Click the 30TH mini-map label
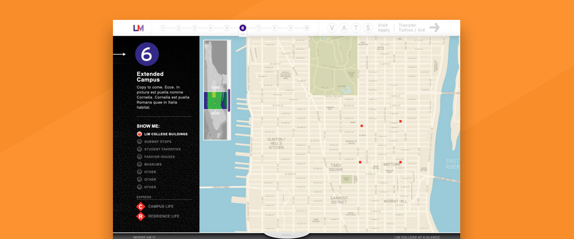This screenshot has width=574, height=239. 215,113
